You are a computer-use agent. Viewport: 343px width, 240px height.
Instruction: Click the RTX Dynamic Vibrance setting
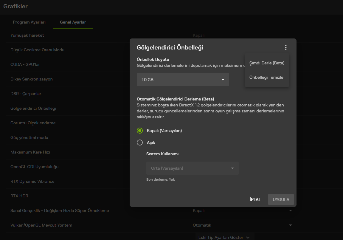click(32, 181)
